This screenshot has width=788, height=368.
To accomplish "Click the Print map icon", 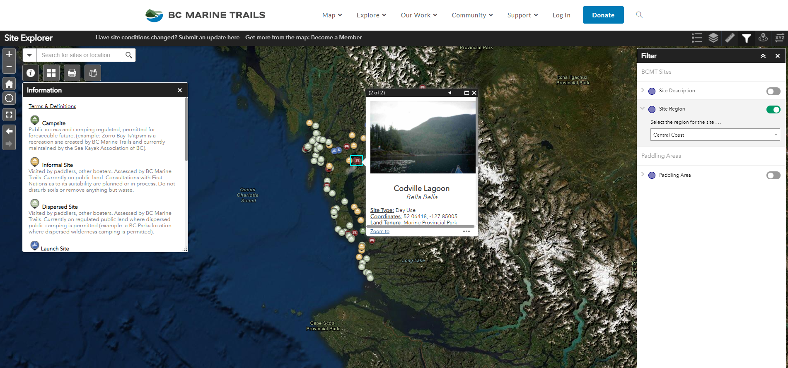I will click(x=72, y=73).
